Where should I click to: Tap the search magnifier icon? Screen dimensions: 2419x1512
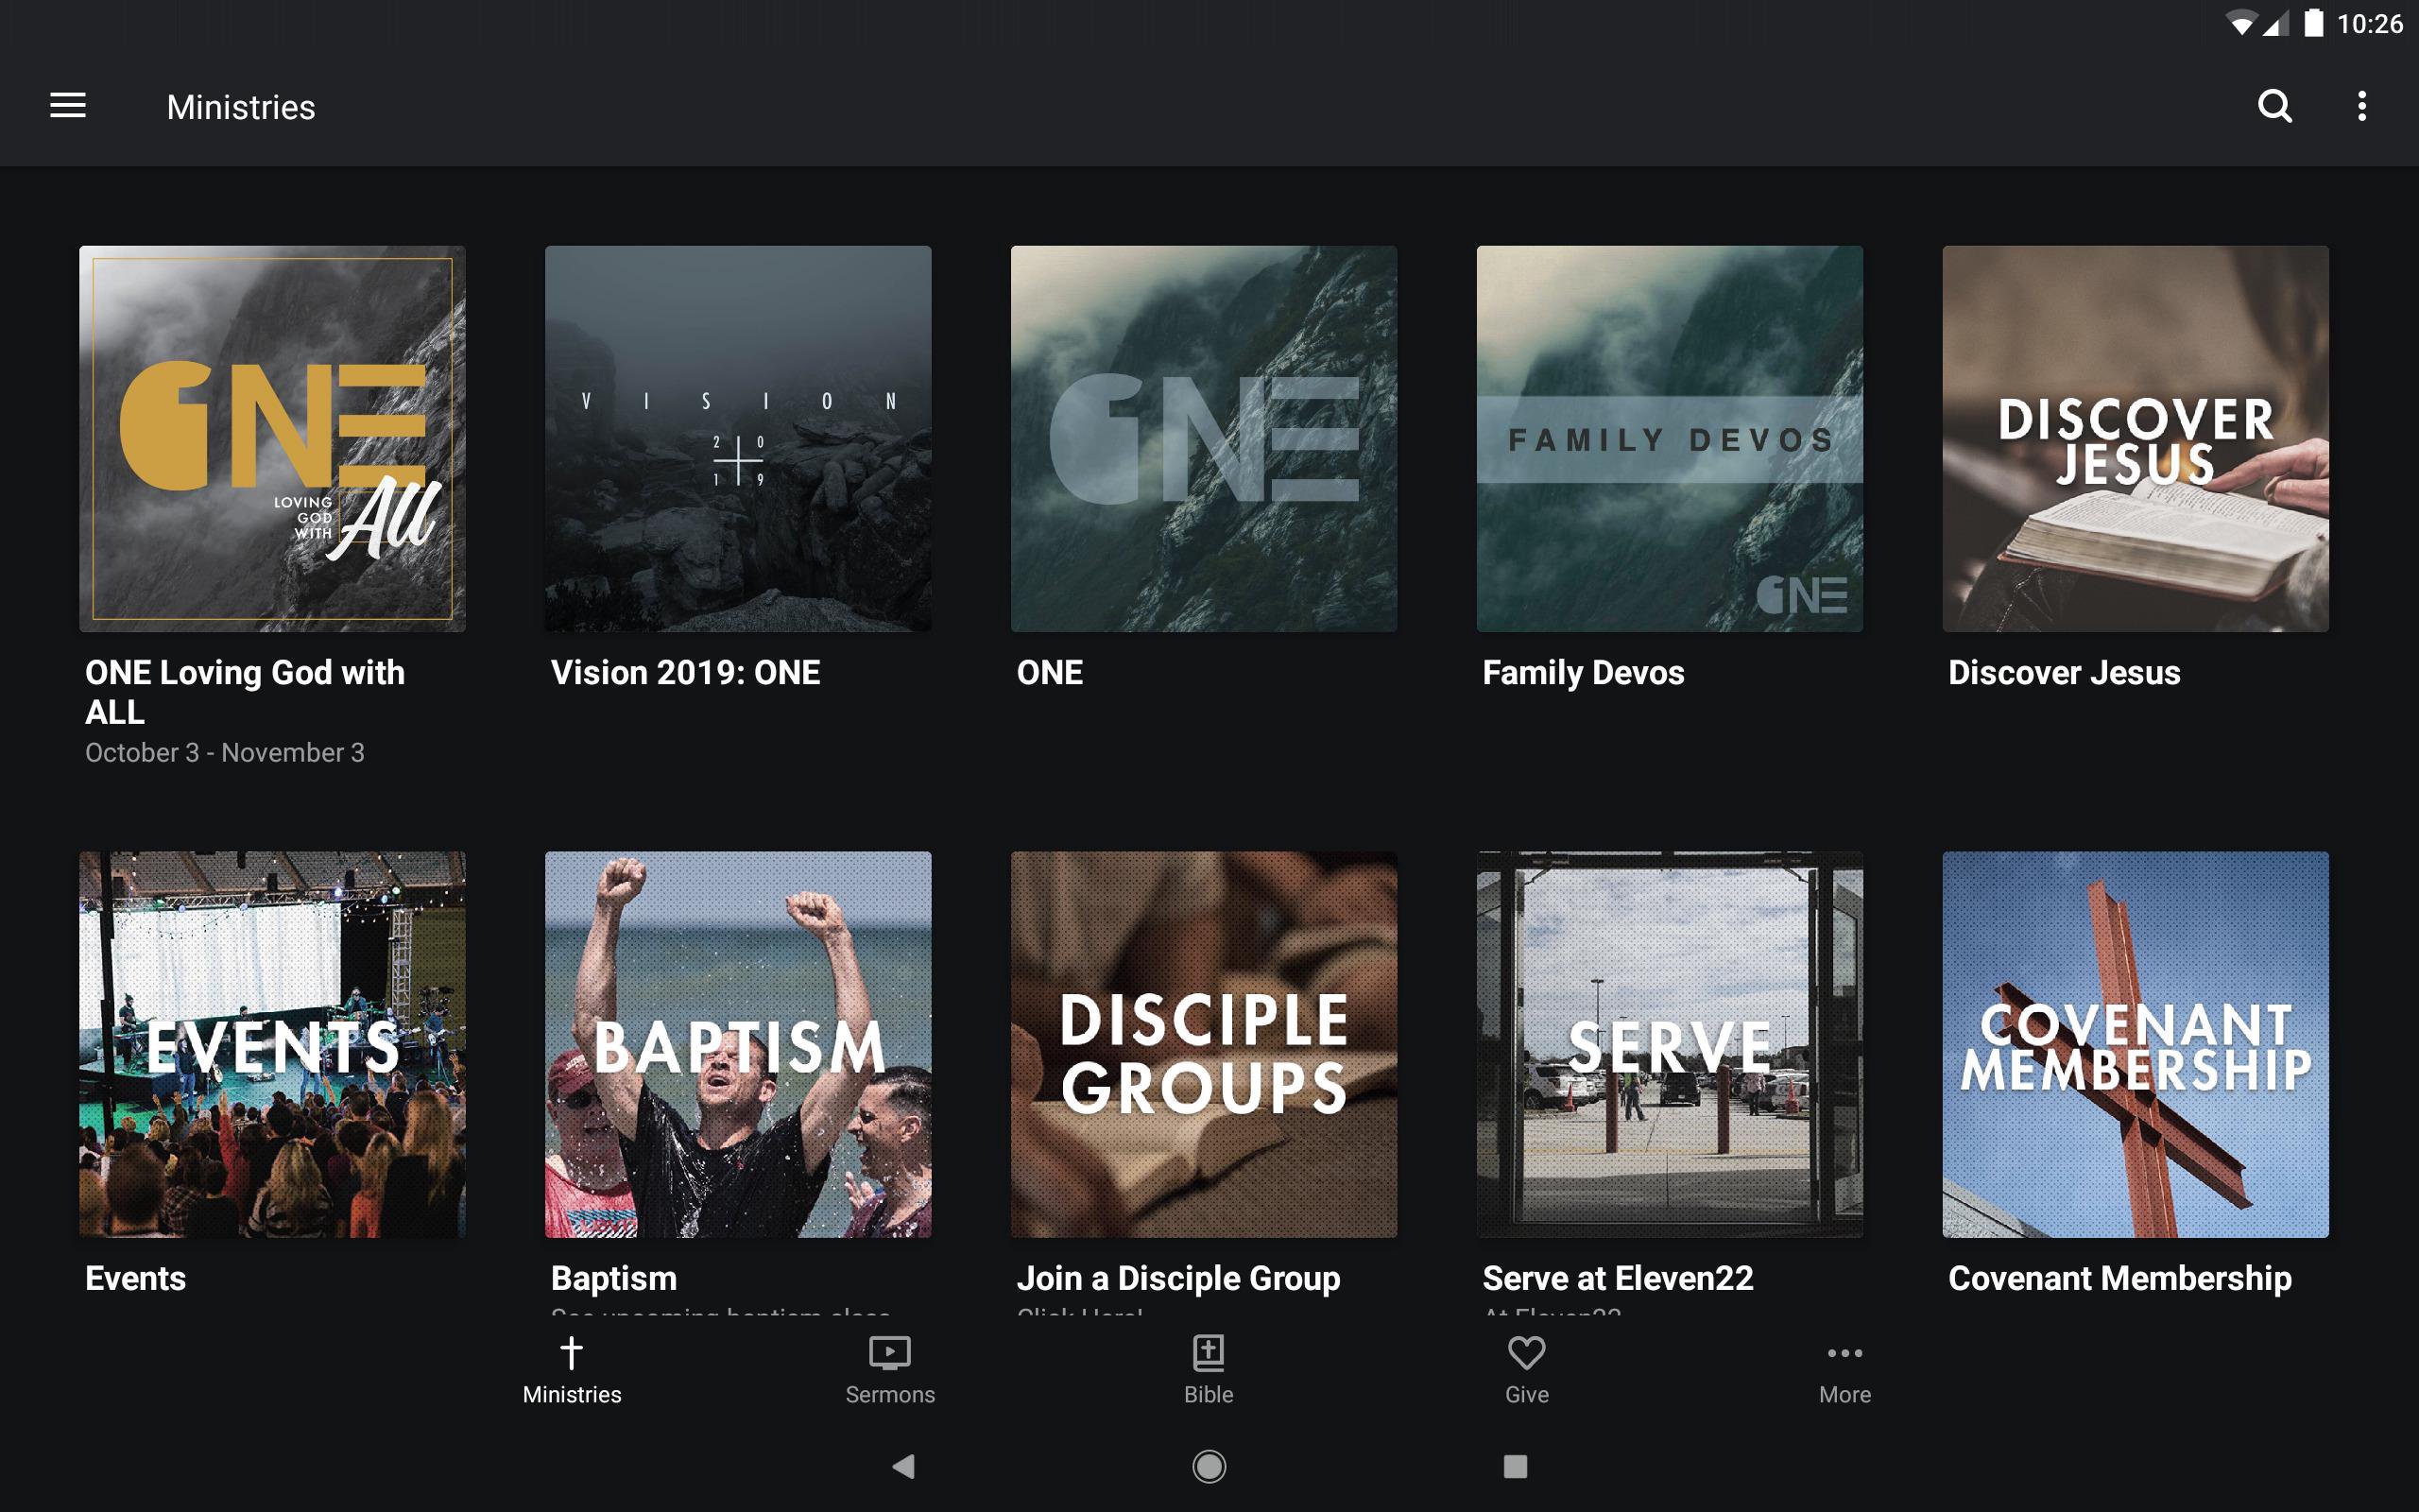coord(2275,106)
